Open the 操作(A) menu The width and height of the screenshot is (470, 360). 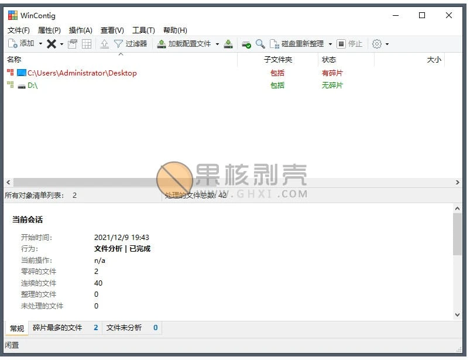click(x=80, y=30)
